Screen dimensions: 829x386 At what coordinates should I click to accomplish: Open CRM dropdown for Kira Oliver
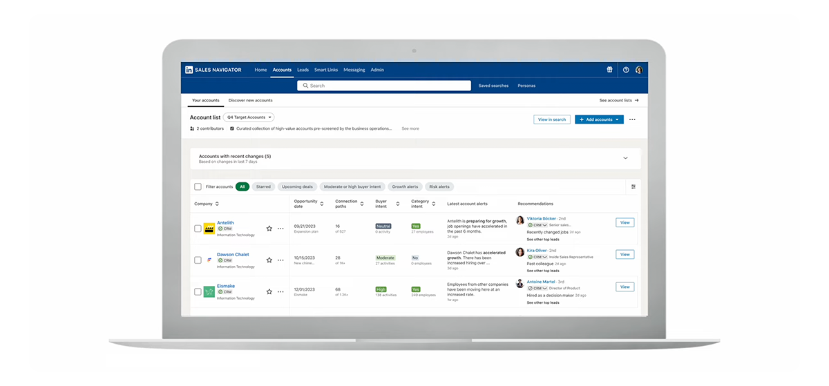537,257
